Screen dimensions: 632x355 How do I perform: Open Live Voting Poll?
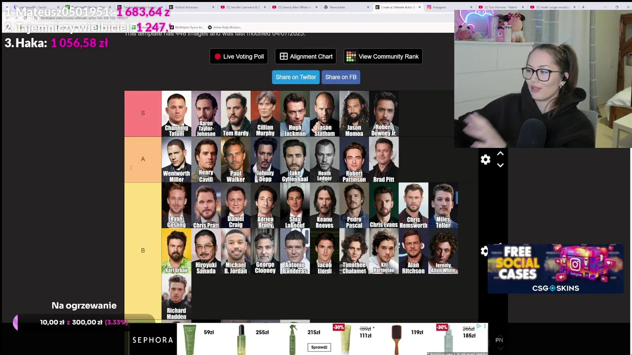(x=239, y=57)
